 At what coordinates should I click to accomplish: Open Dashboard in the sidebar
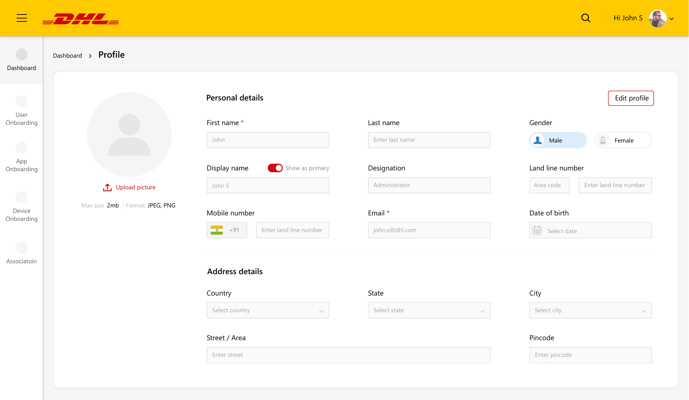click(x=21, y=60)
